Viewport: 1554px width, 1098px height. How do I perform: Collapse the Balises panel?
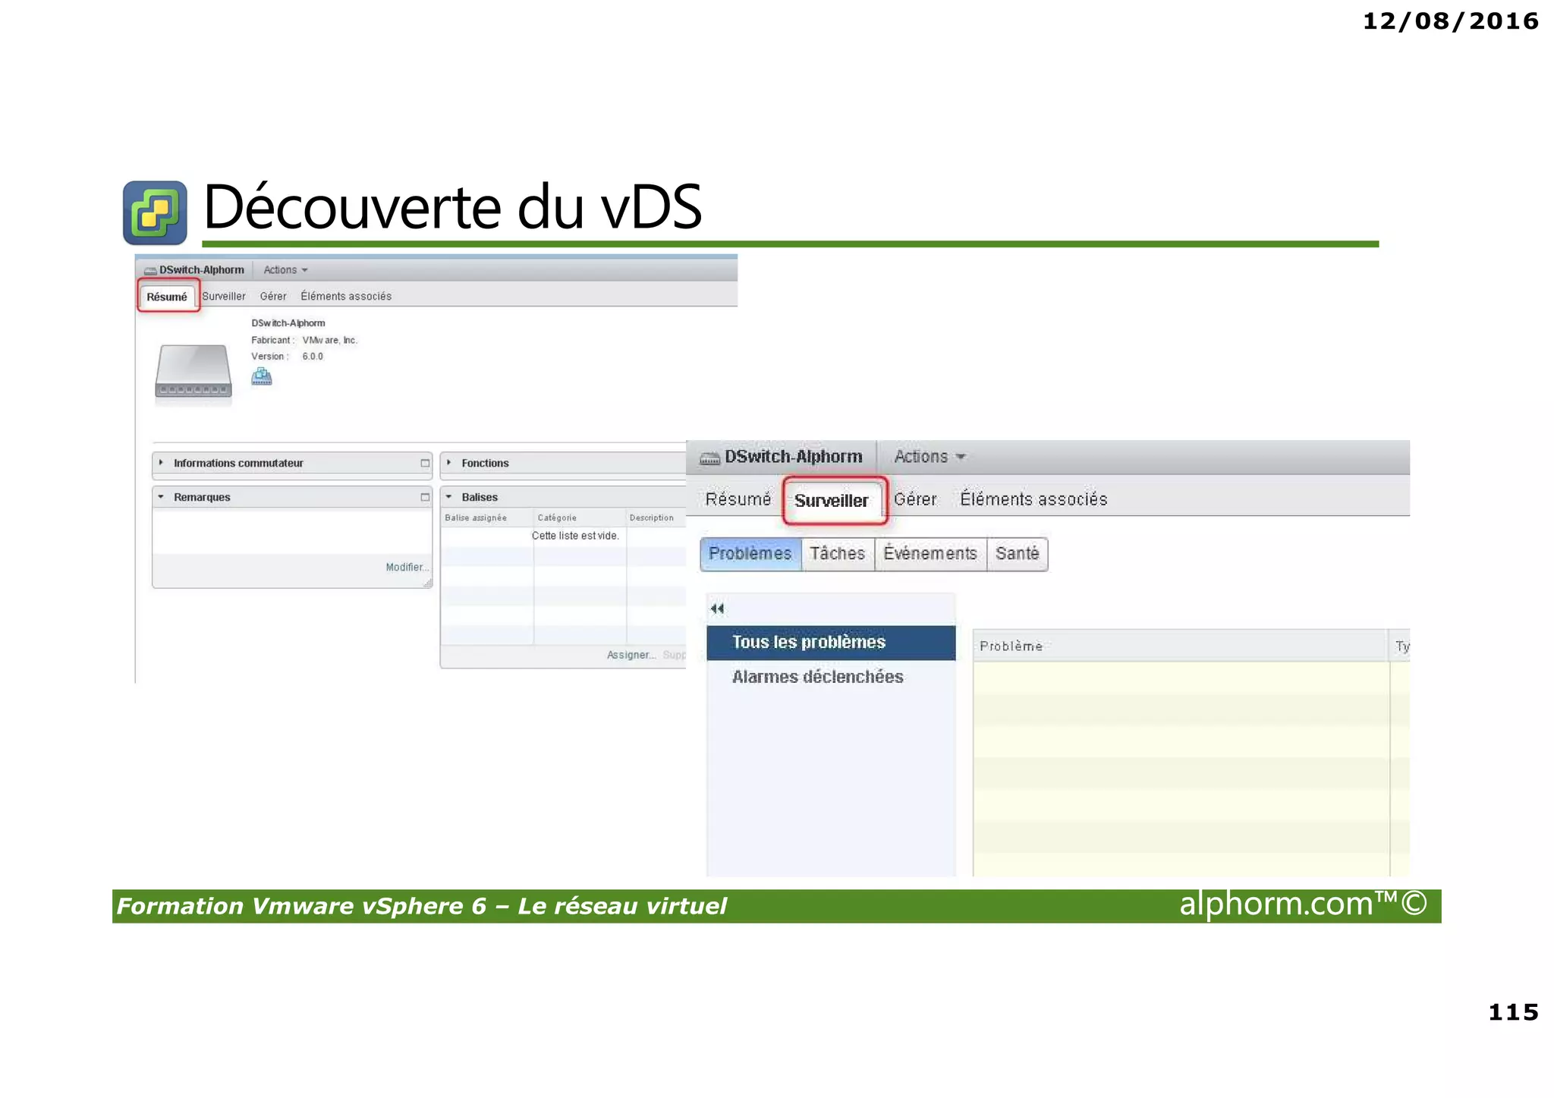449,497
